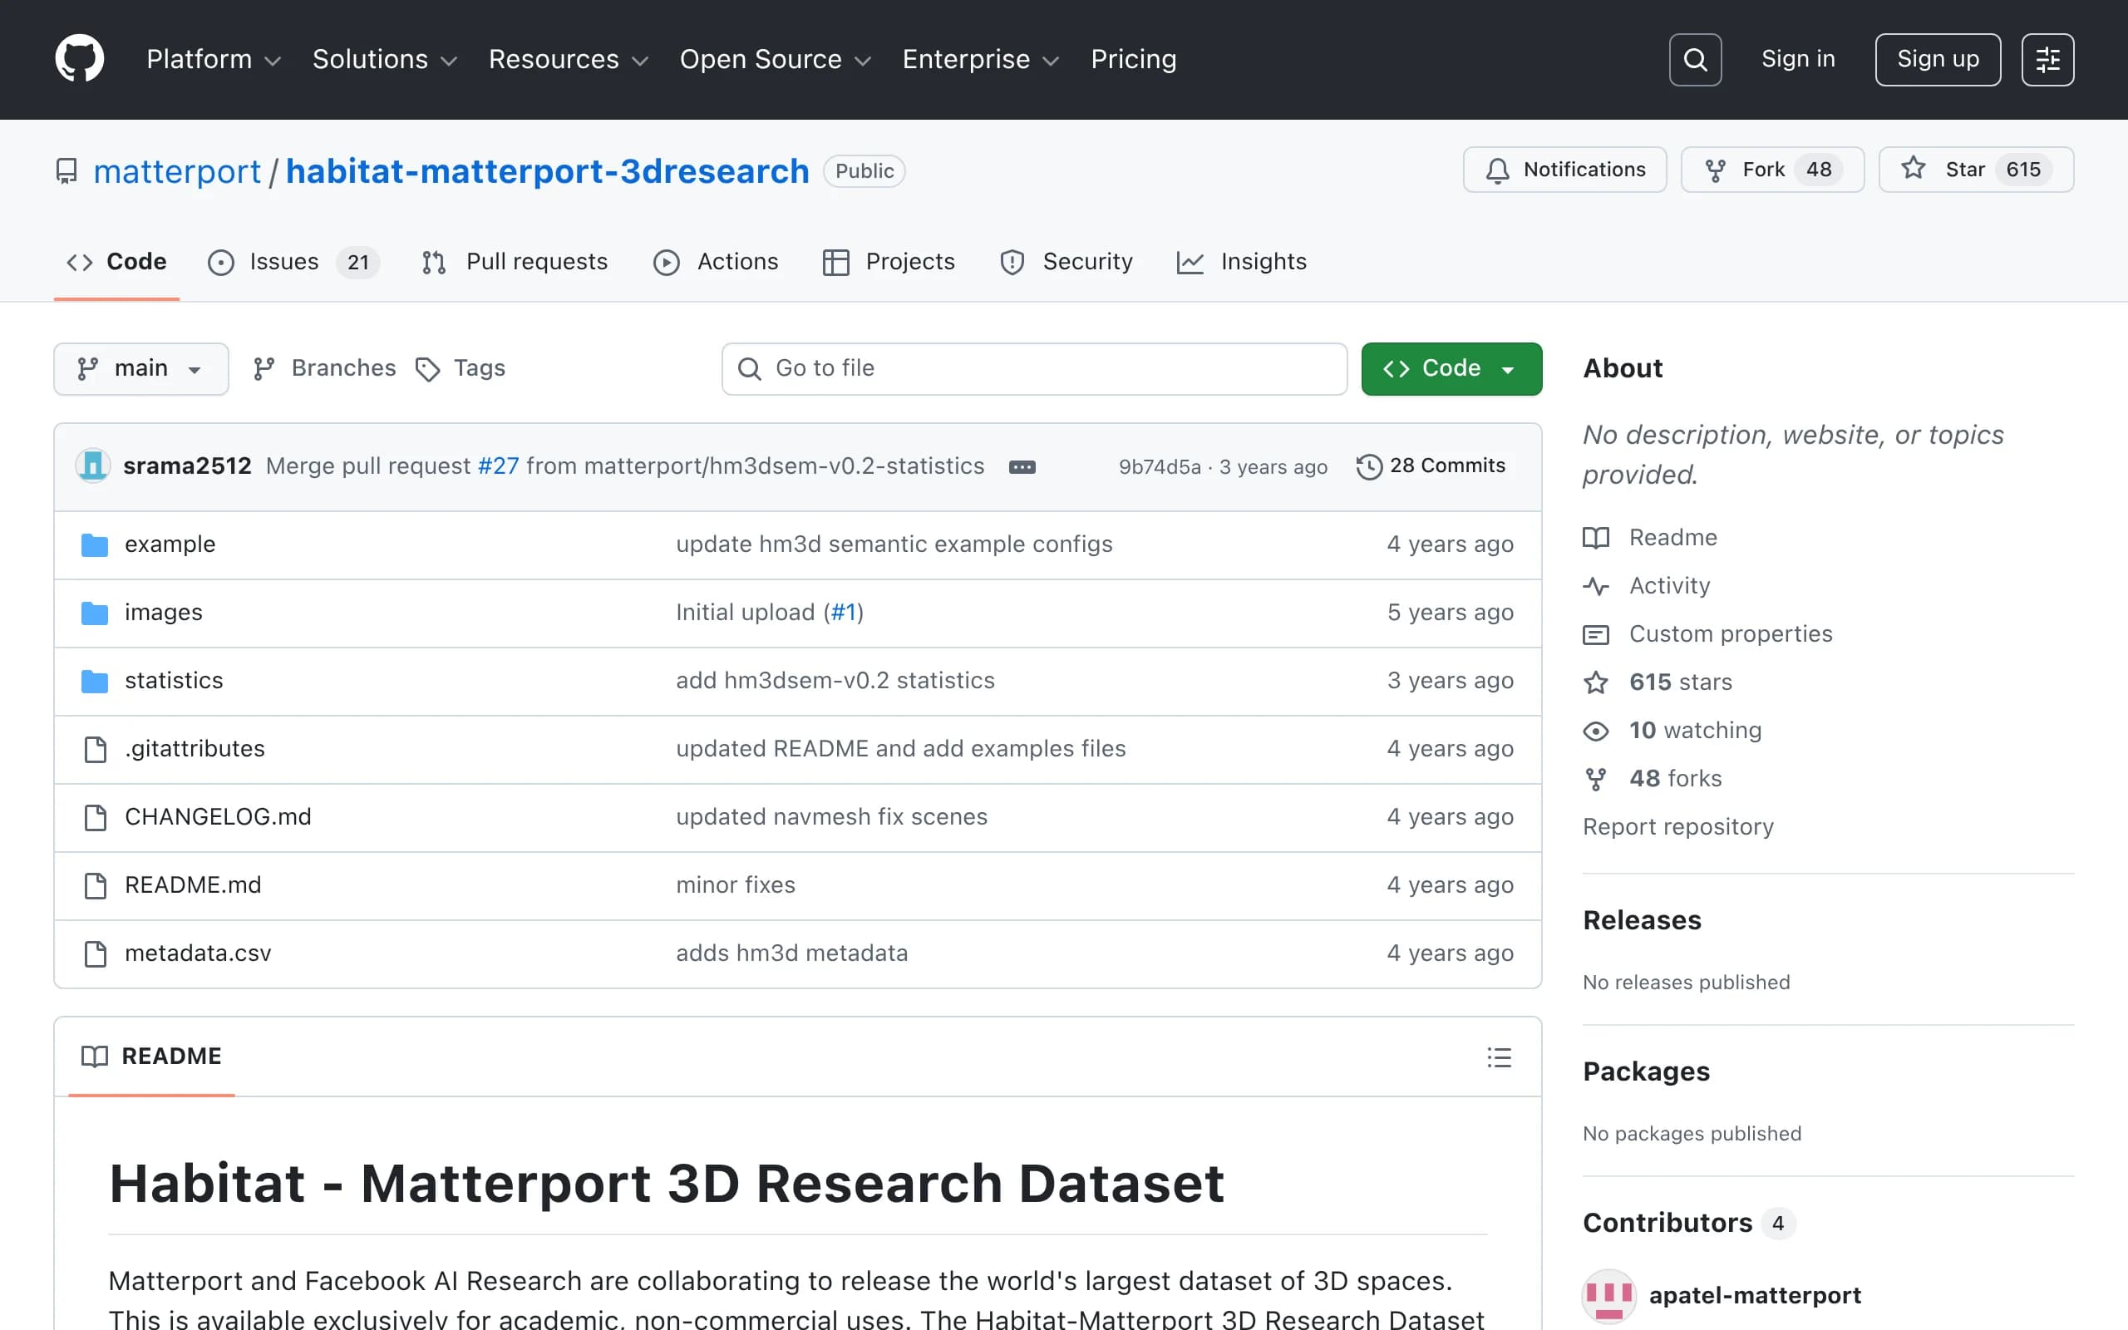Open the Pull requests tab
The width and height of the screenshot is (2128, 1330).
(515, 261)
